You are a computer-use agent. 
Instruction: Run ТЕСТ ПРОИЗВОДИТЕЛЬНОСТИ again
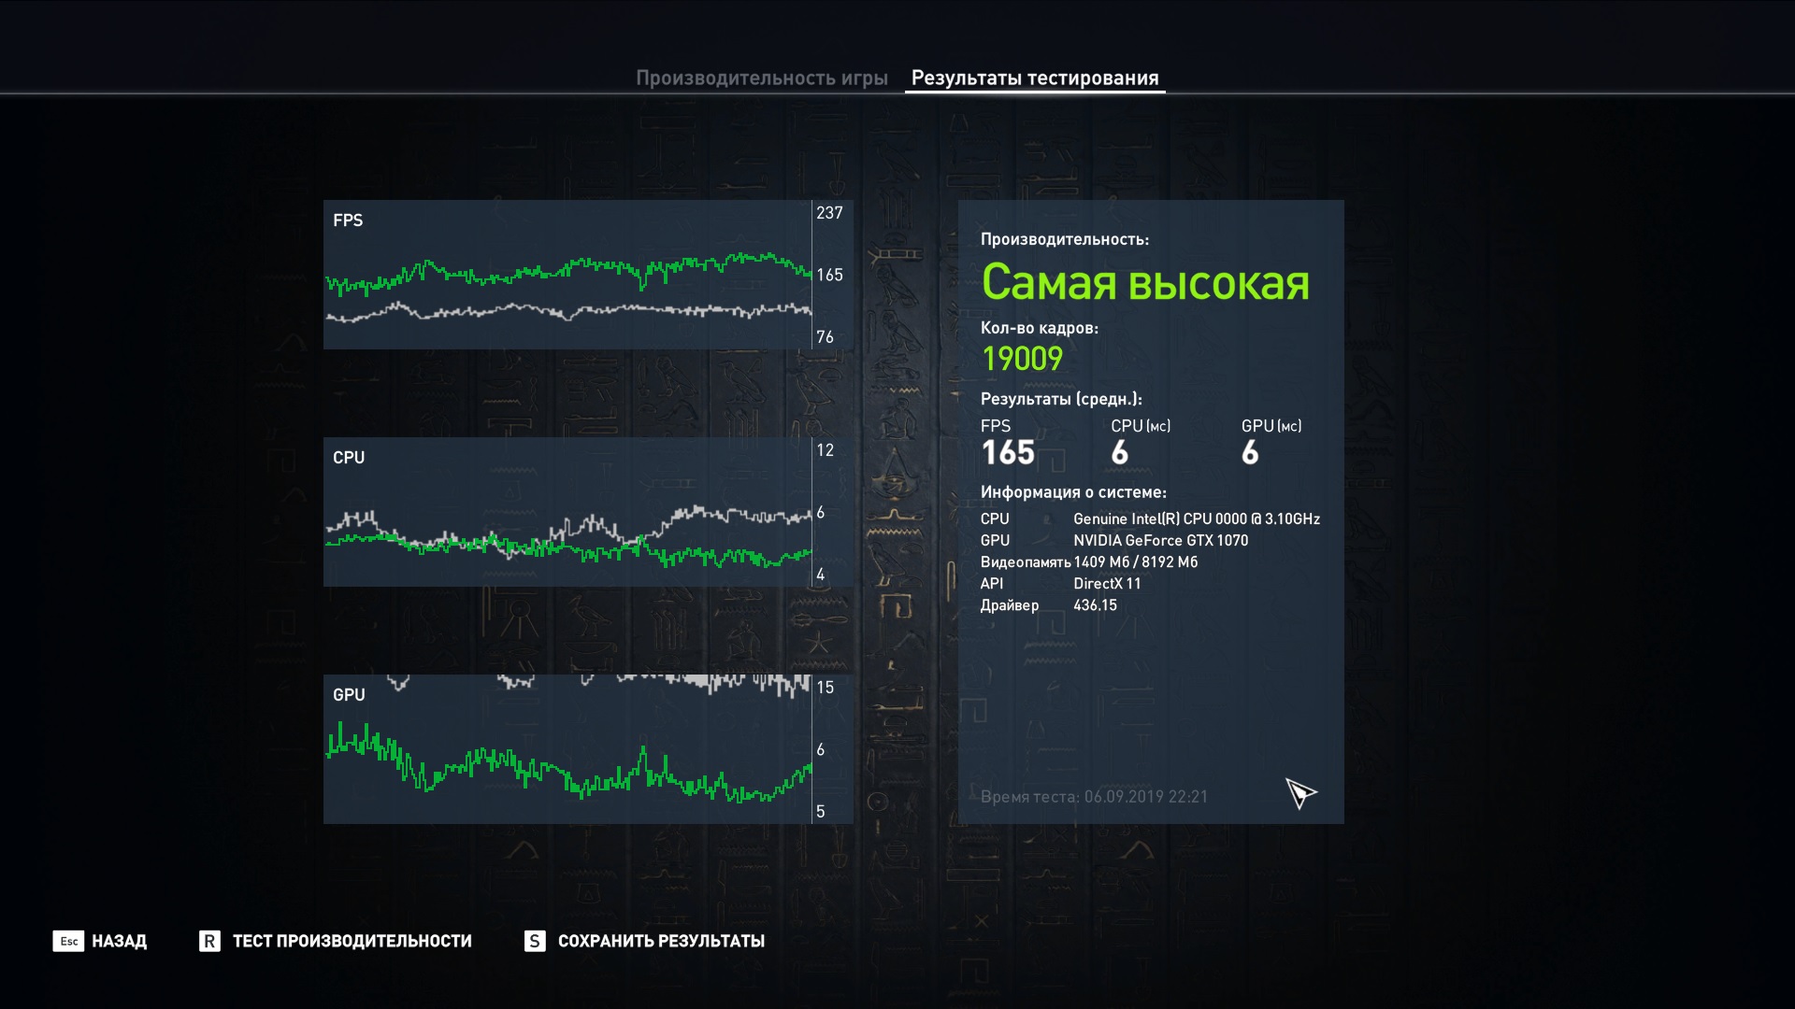pos(352,941)
